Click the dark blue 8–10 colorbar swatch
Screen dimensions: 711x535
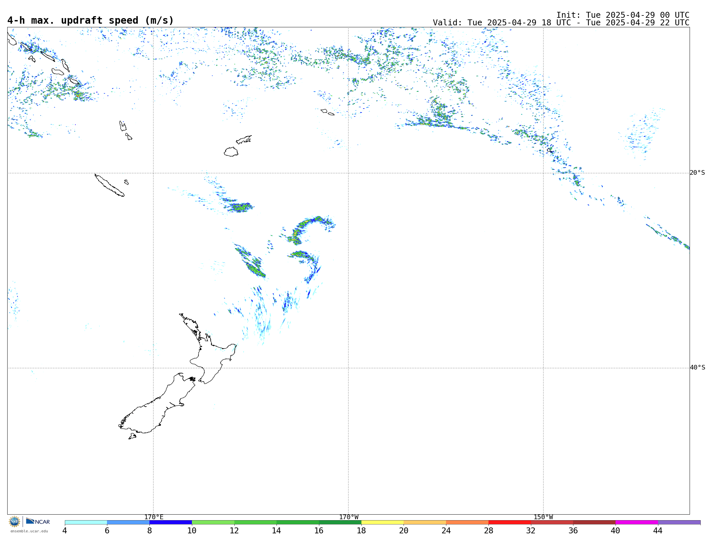171,522
